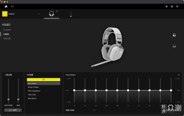184x116 pixels.
Task: Go to 首页 home tab
Action: click(13, 6)
